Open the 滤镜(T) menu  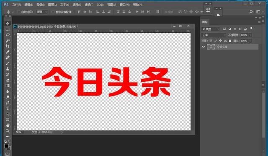point(89,5)
